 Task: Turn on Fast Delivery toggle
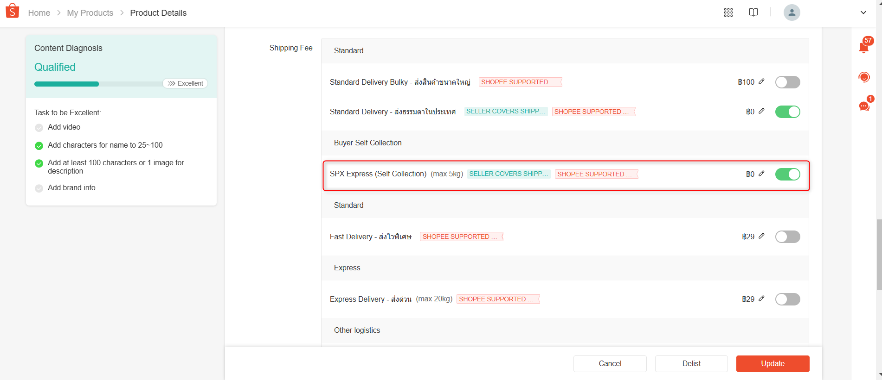click(x=787, y=237)
